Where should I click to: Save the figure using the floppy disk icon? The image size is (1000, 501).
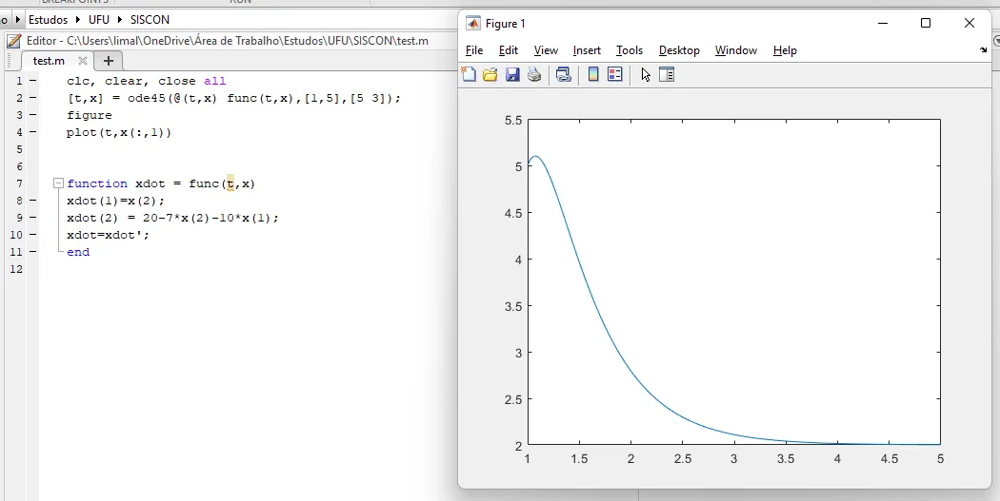(x=512, y=75)
